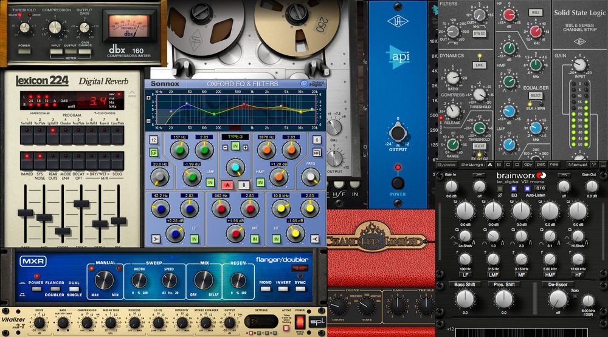The height and width of the screenshot is (337, 608).
Task: Toggle Sonnox HF filter button
Action: pos(317,152)
